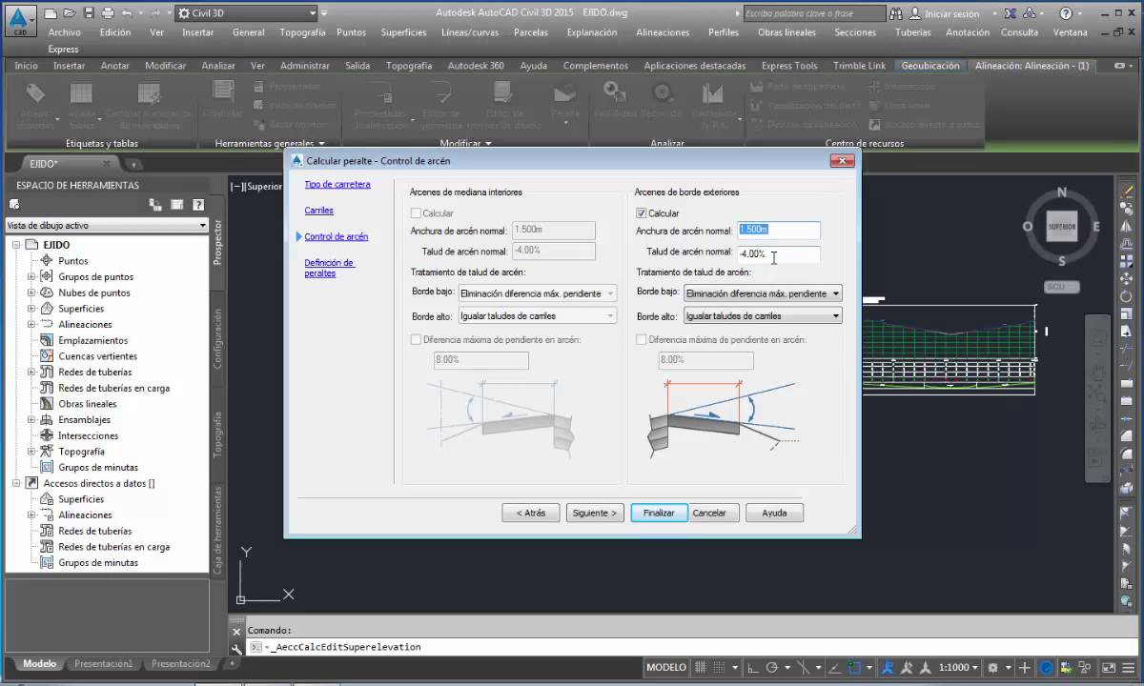Go to the Definición de peraltes link
1144x686 pixels.
point(330,268)
